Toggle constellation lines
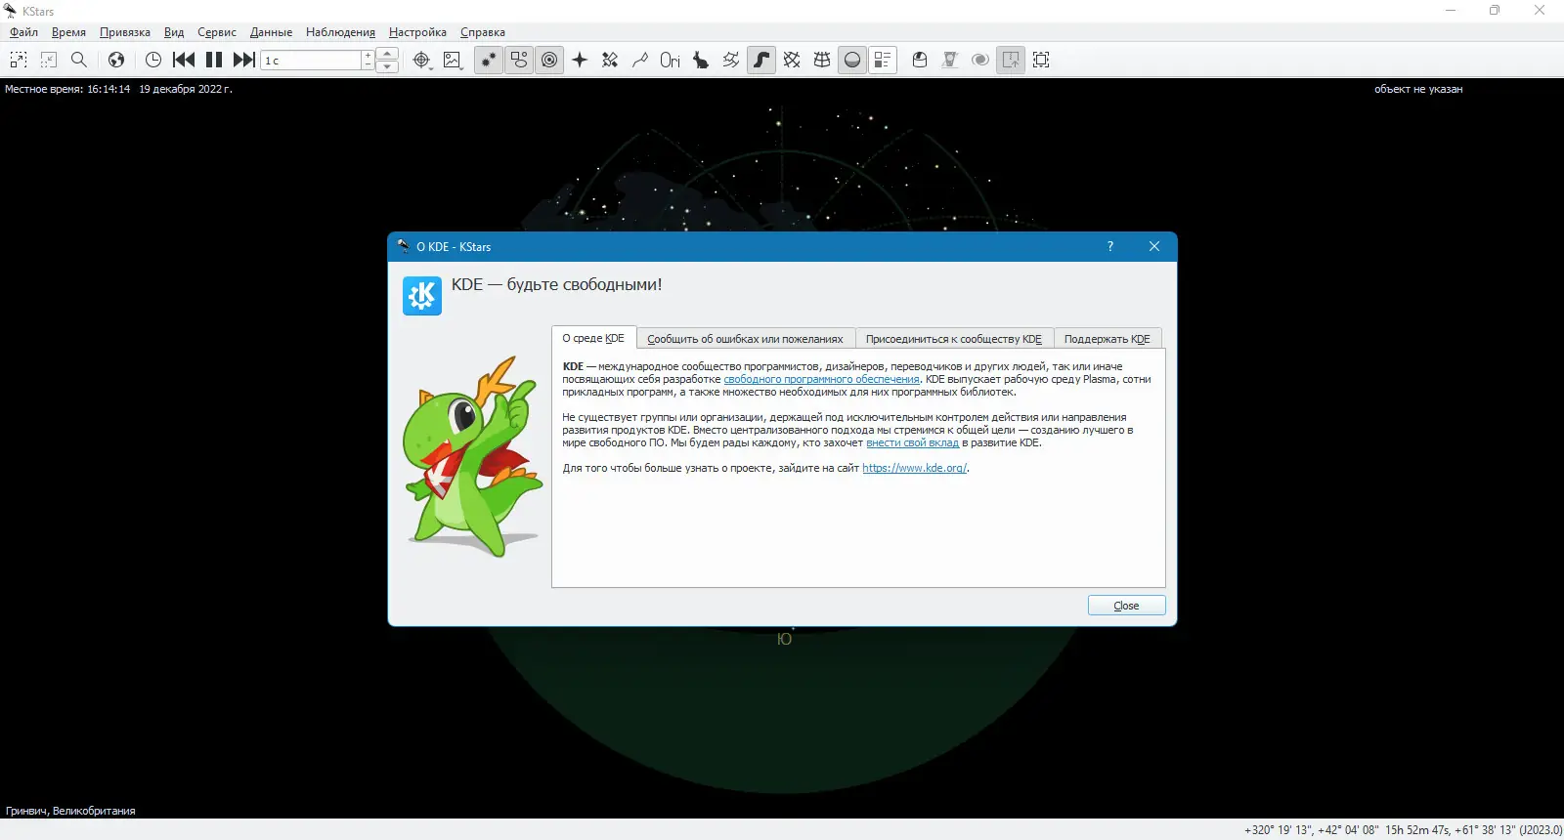The height and width of the screenshot is (840, 1564). [640, 60]
